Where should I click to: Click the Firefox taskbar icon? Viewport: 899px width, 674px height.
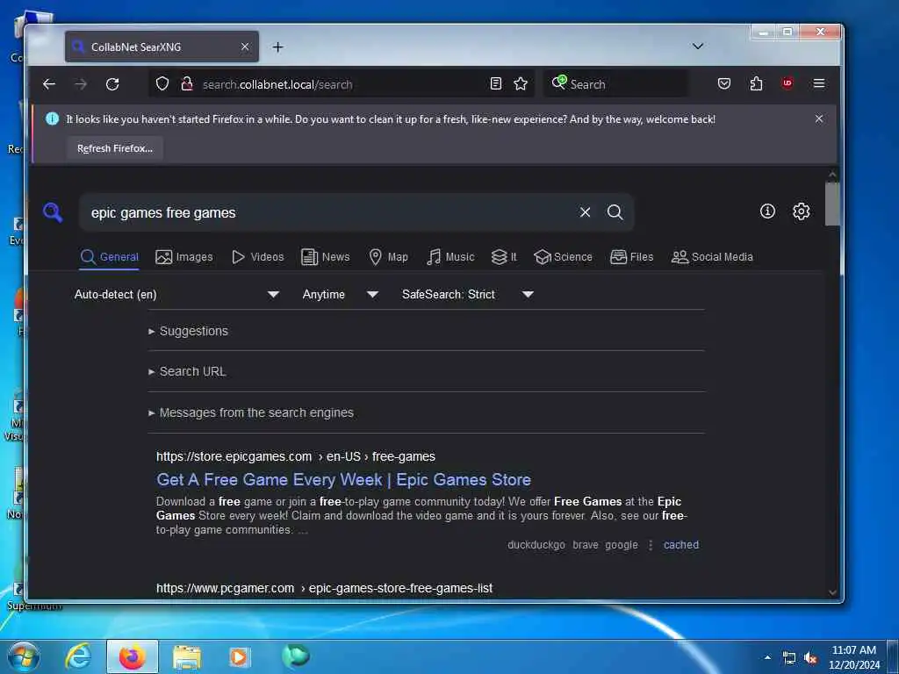coord(132,656)
